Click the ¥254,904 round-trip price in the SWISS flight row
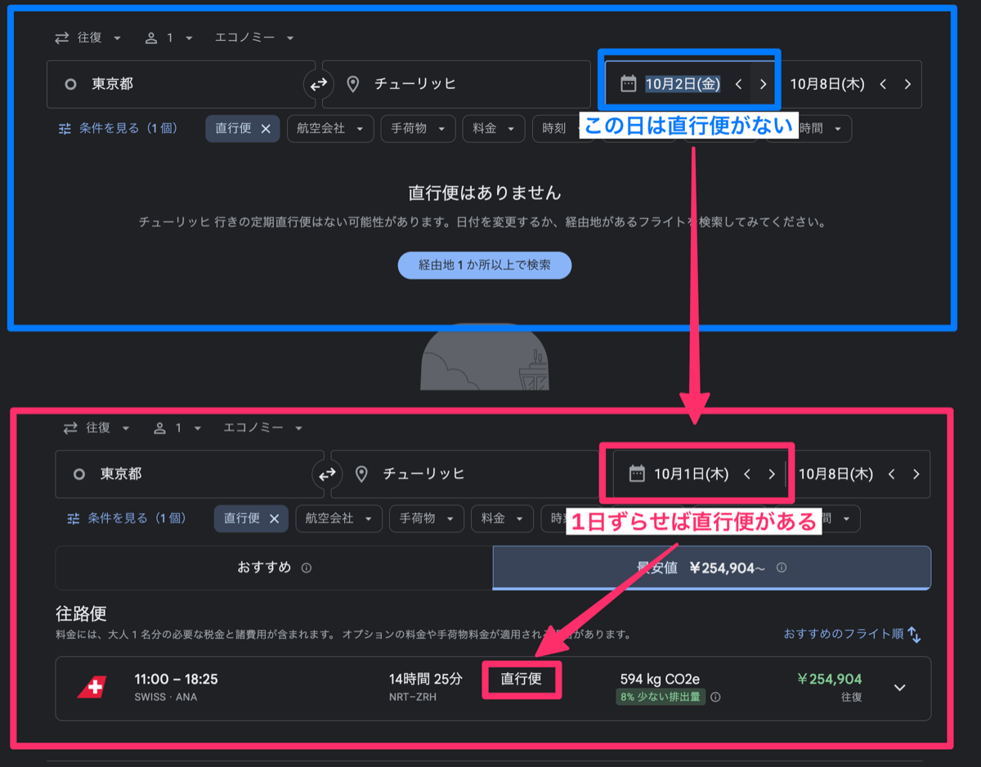The image size is (981, 767). pyautogui.click(x=829, y=680)
